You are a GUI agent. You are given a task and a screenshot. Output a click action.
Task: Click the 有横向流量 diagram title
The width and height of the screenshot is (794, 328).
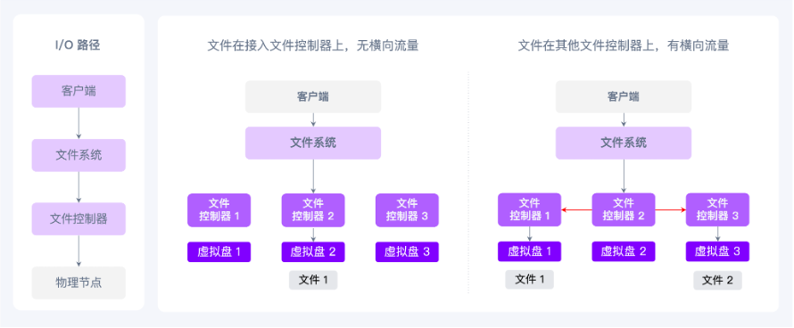[624, 45]
